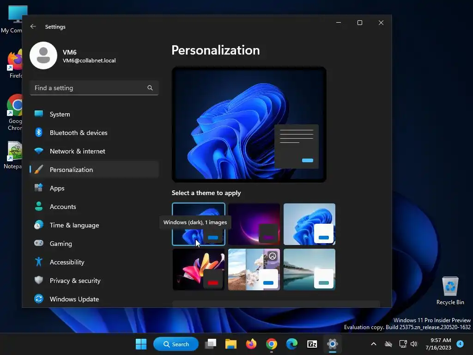Click the taskbar Search button
This screenshot has height=355, width=473.
tap(176, 344)
